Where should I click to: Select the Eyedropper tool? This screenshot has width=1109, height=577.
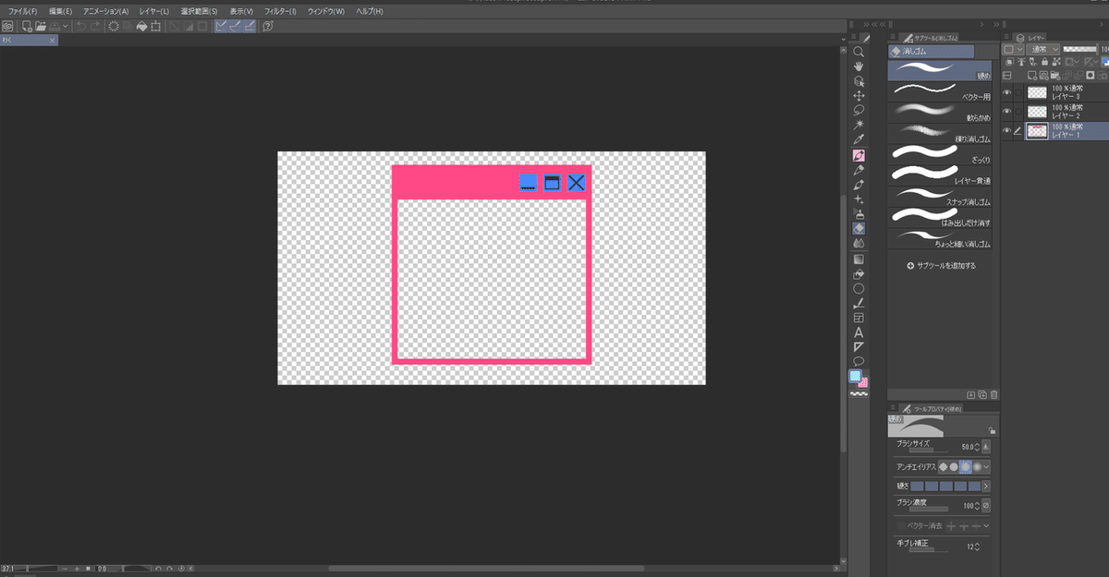859,138
